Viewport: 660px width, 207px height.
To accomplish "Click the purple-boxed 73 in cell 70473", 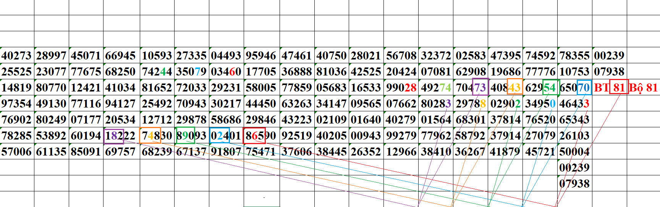I will pos(480,87).
